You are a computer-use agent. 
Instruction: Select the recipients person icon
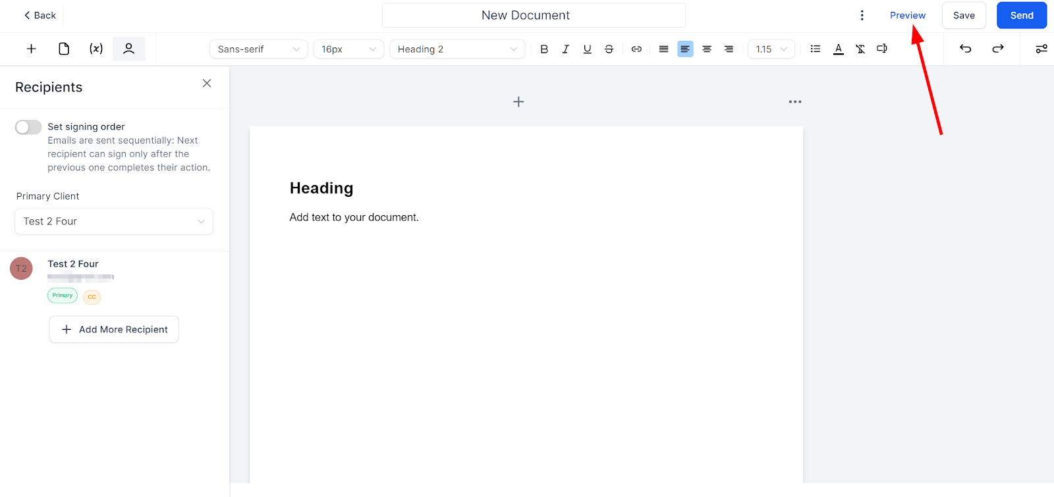pyautogui.click(x=129, y=49)
